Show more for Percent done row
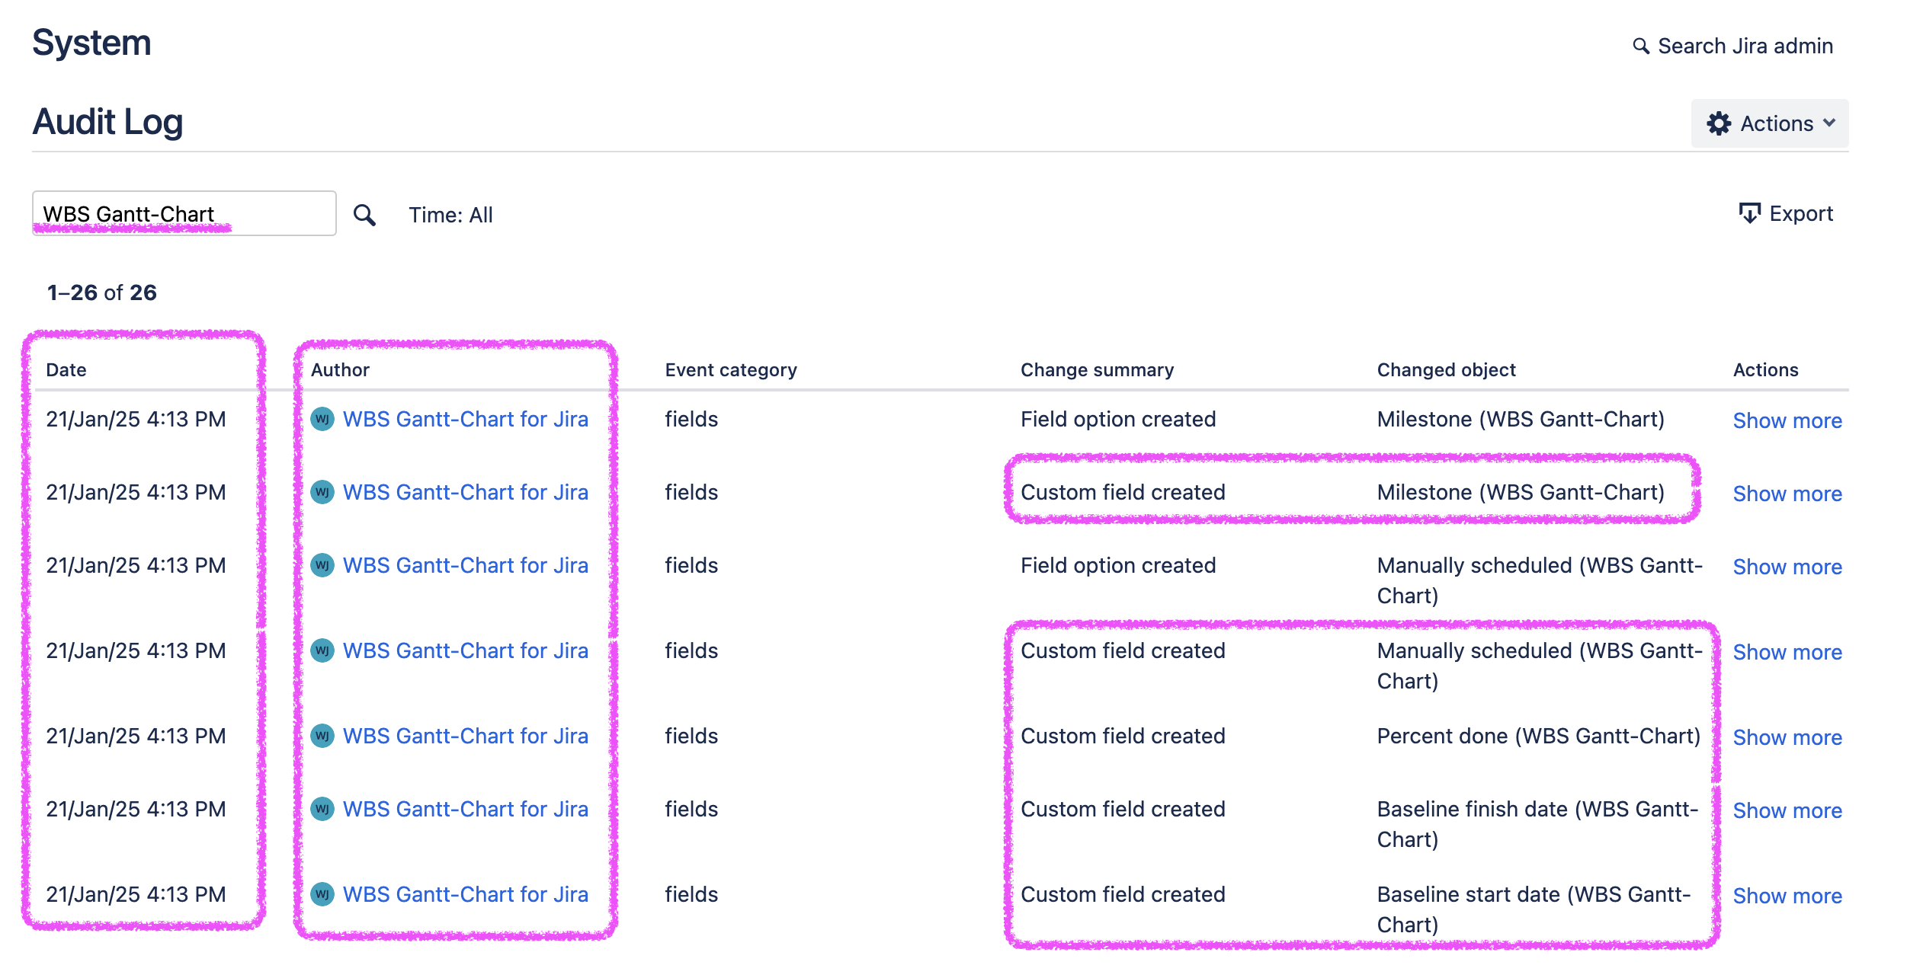This screenshot has height=965, width=1907. 1787,737
